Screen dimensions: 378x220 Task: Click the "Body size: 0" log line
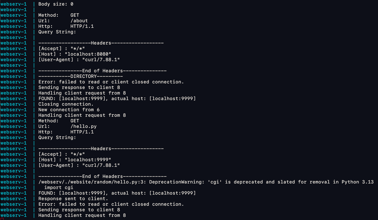[x=56, y=4]
